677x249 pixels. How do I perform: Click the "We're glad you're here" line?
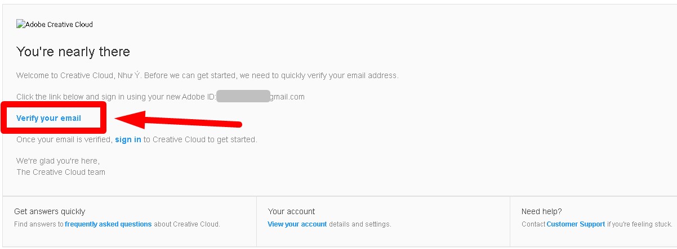tap(58, 161)
